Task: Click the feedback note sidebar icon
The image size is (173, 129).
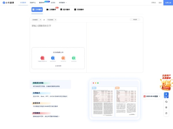Action: tap(166, 113)
